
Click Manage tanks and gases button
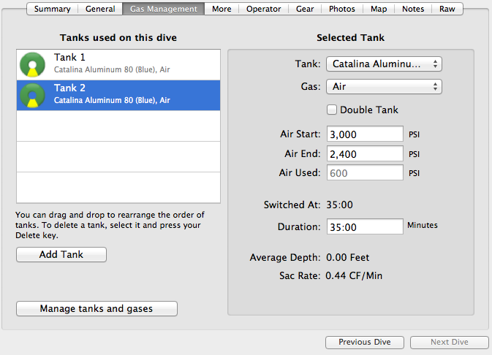(x=96, y=309)
